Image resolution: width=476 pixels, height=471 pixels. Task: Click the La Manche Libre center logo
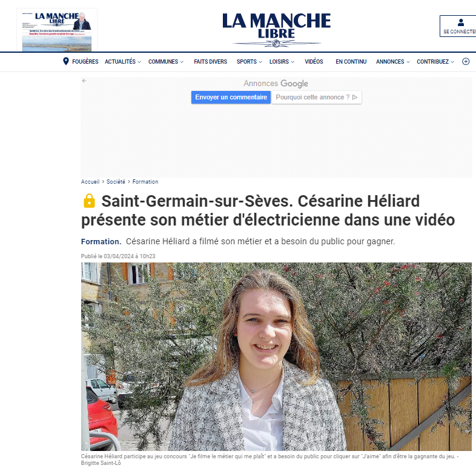click(x=276, y=30)
